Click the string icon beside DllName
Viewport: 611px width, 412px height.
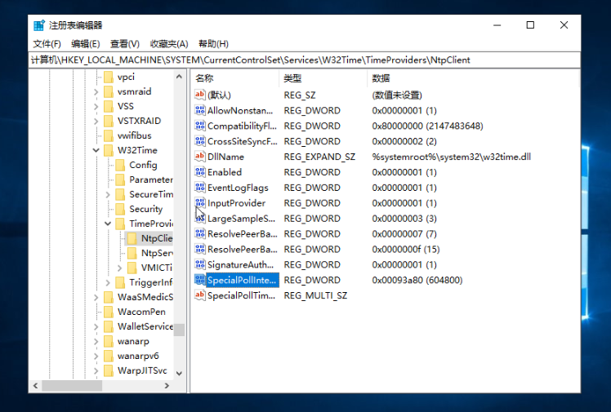pyautogui.click(x=200, y=157)
